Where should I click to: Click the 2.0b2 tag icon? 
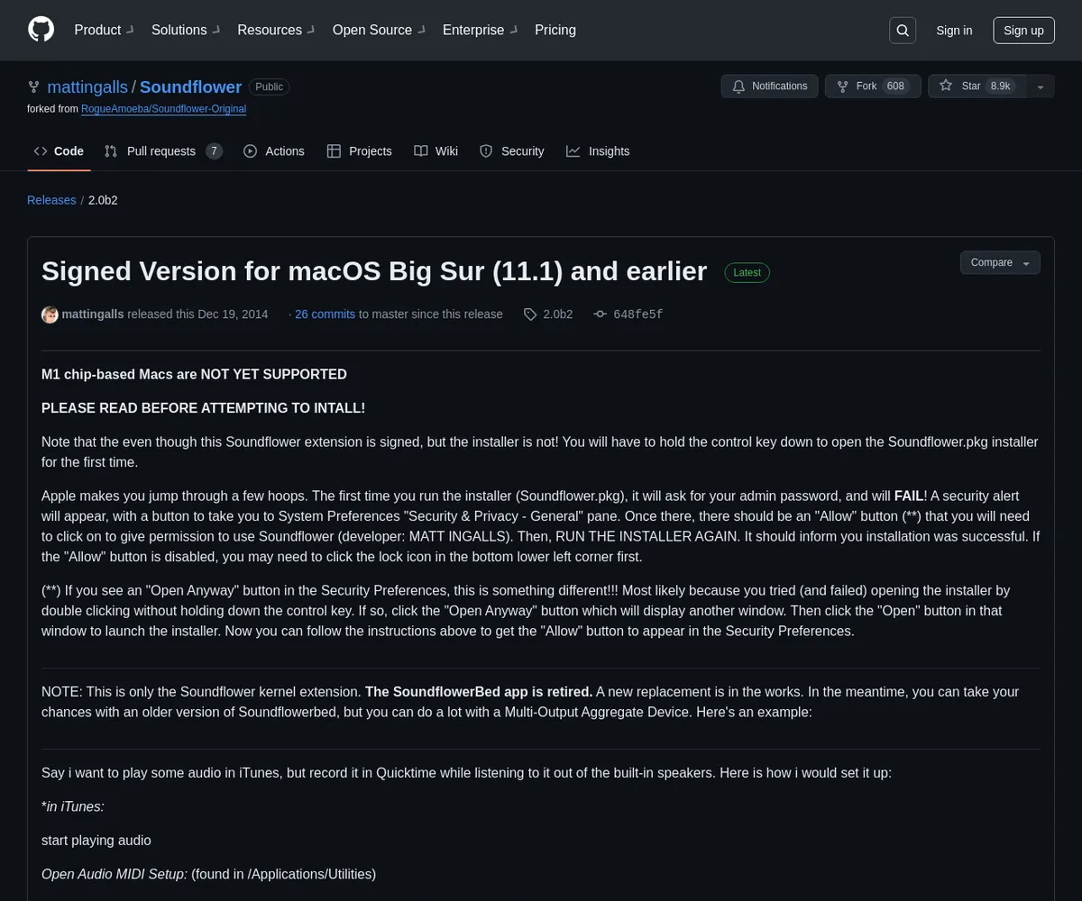click(531, 314)
